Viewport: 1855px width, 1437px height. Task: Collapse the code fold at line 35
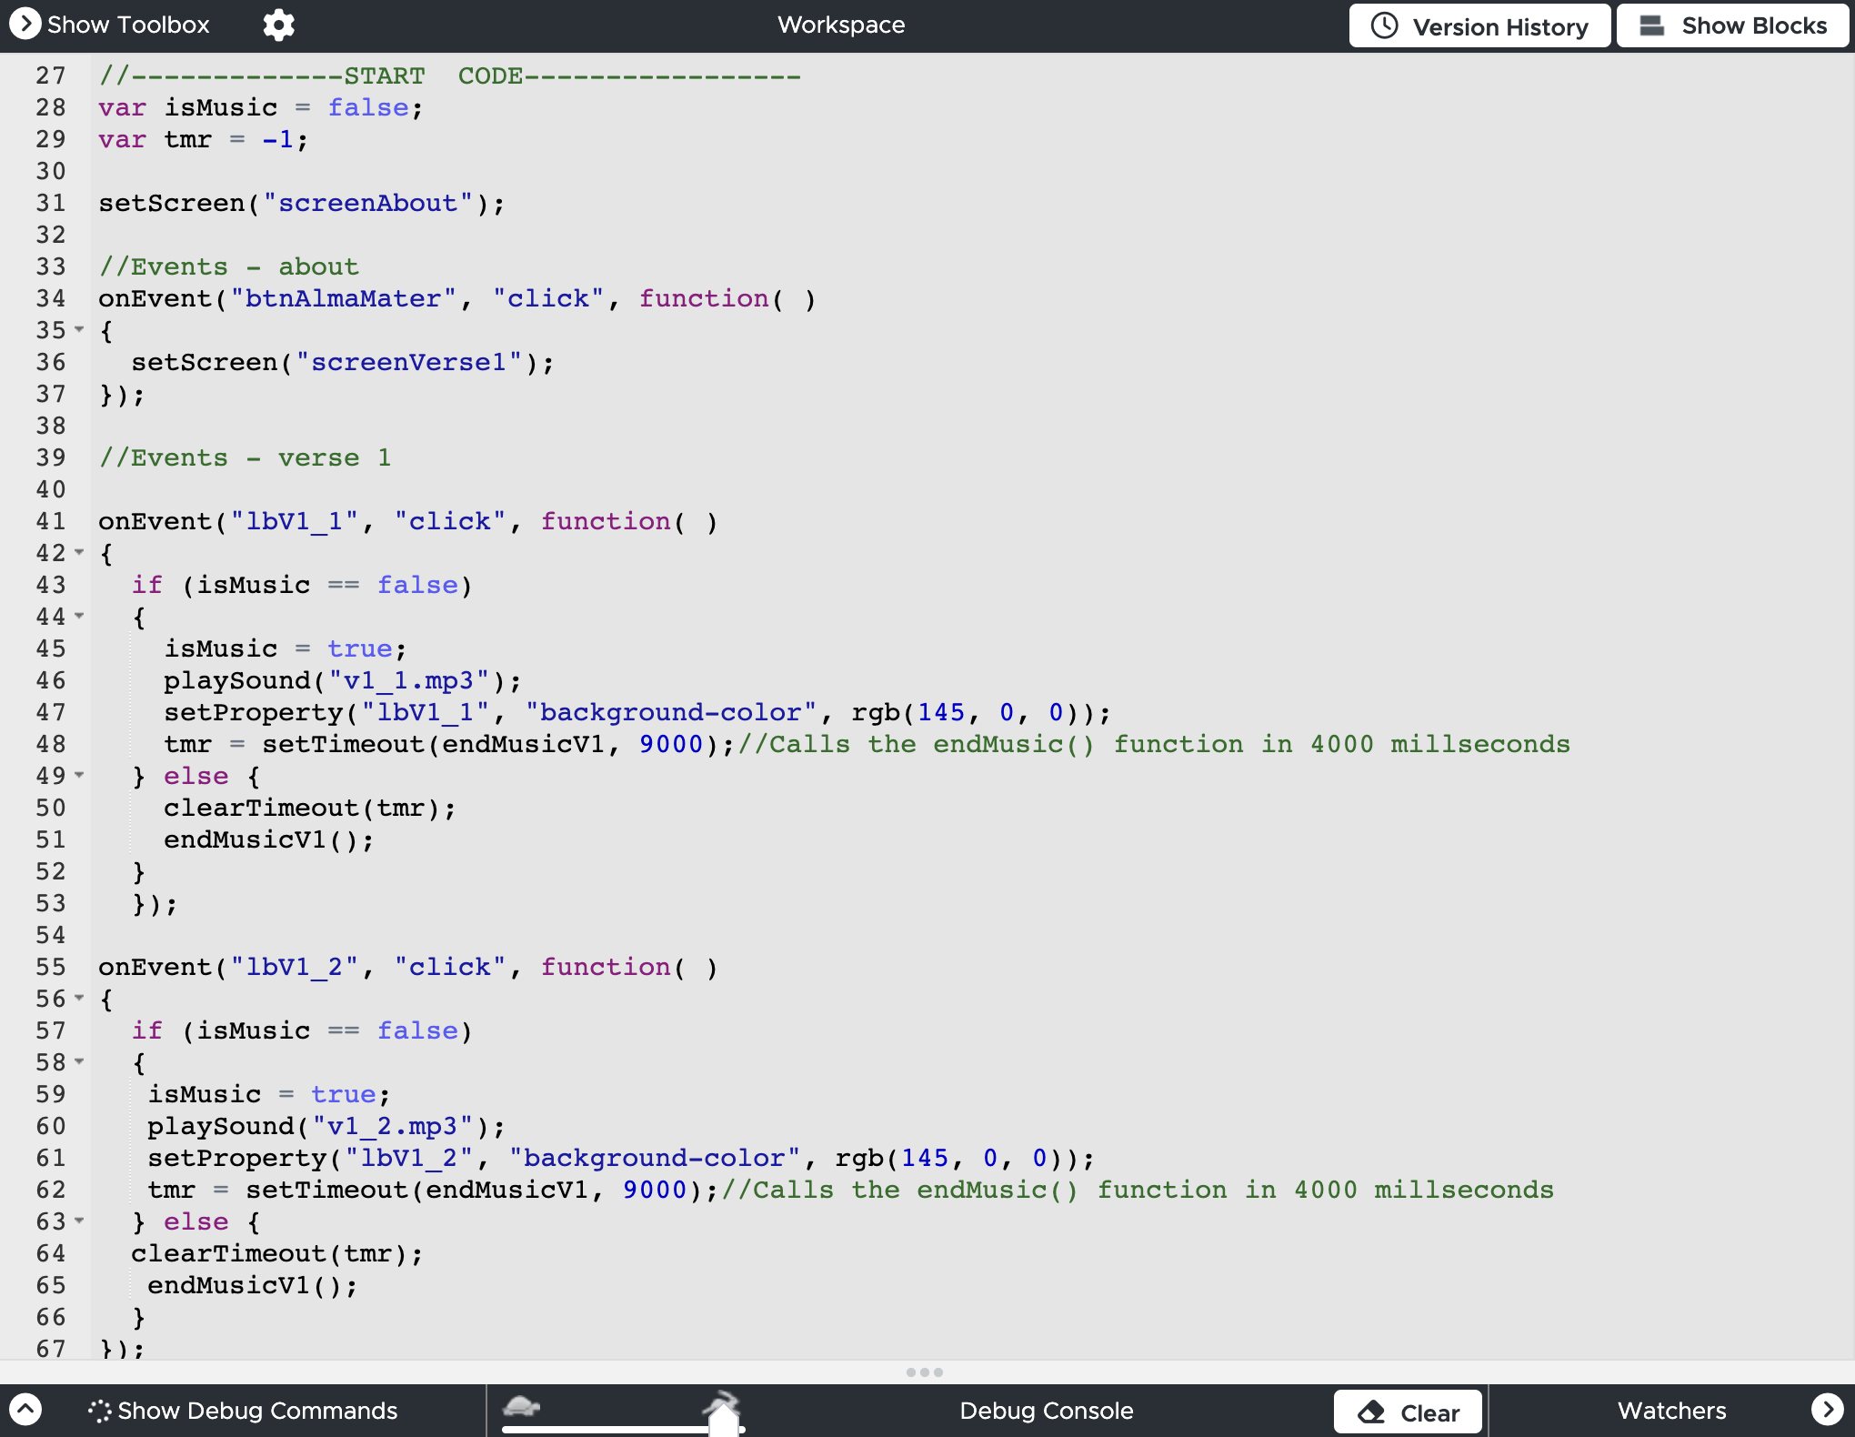coord(79,329)
